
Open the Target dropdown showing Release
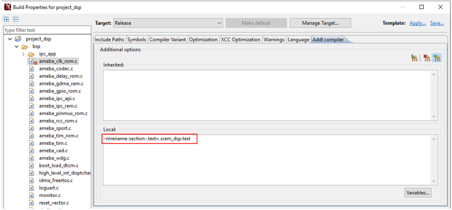click(x=168, y=23)
